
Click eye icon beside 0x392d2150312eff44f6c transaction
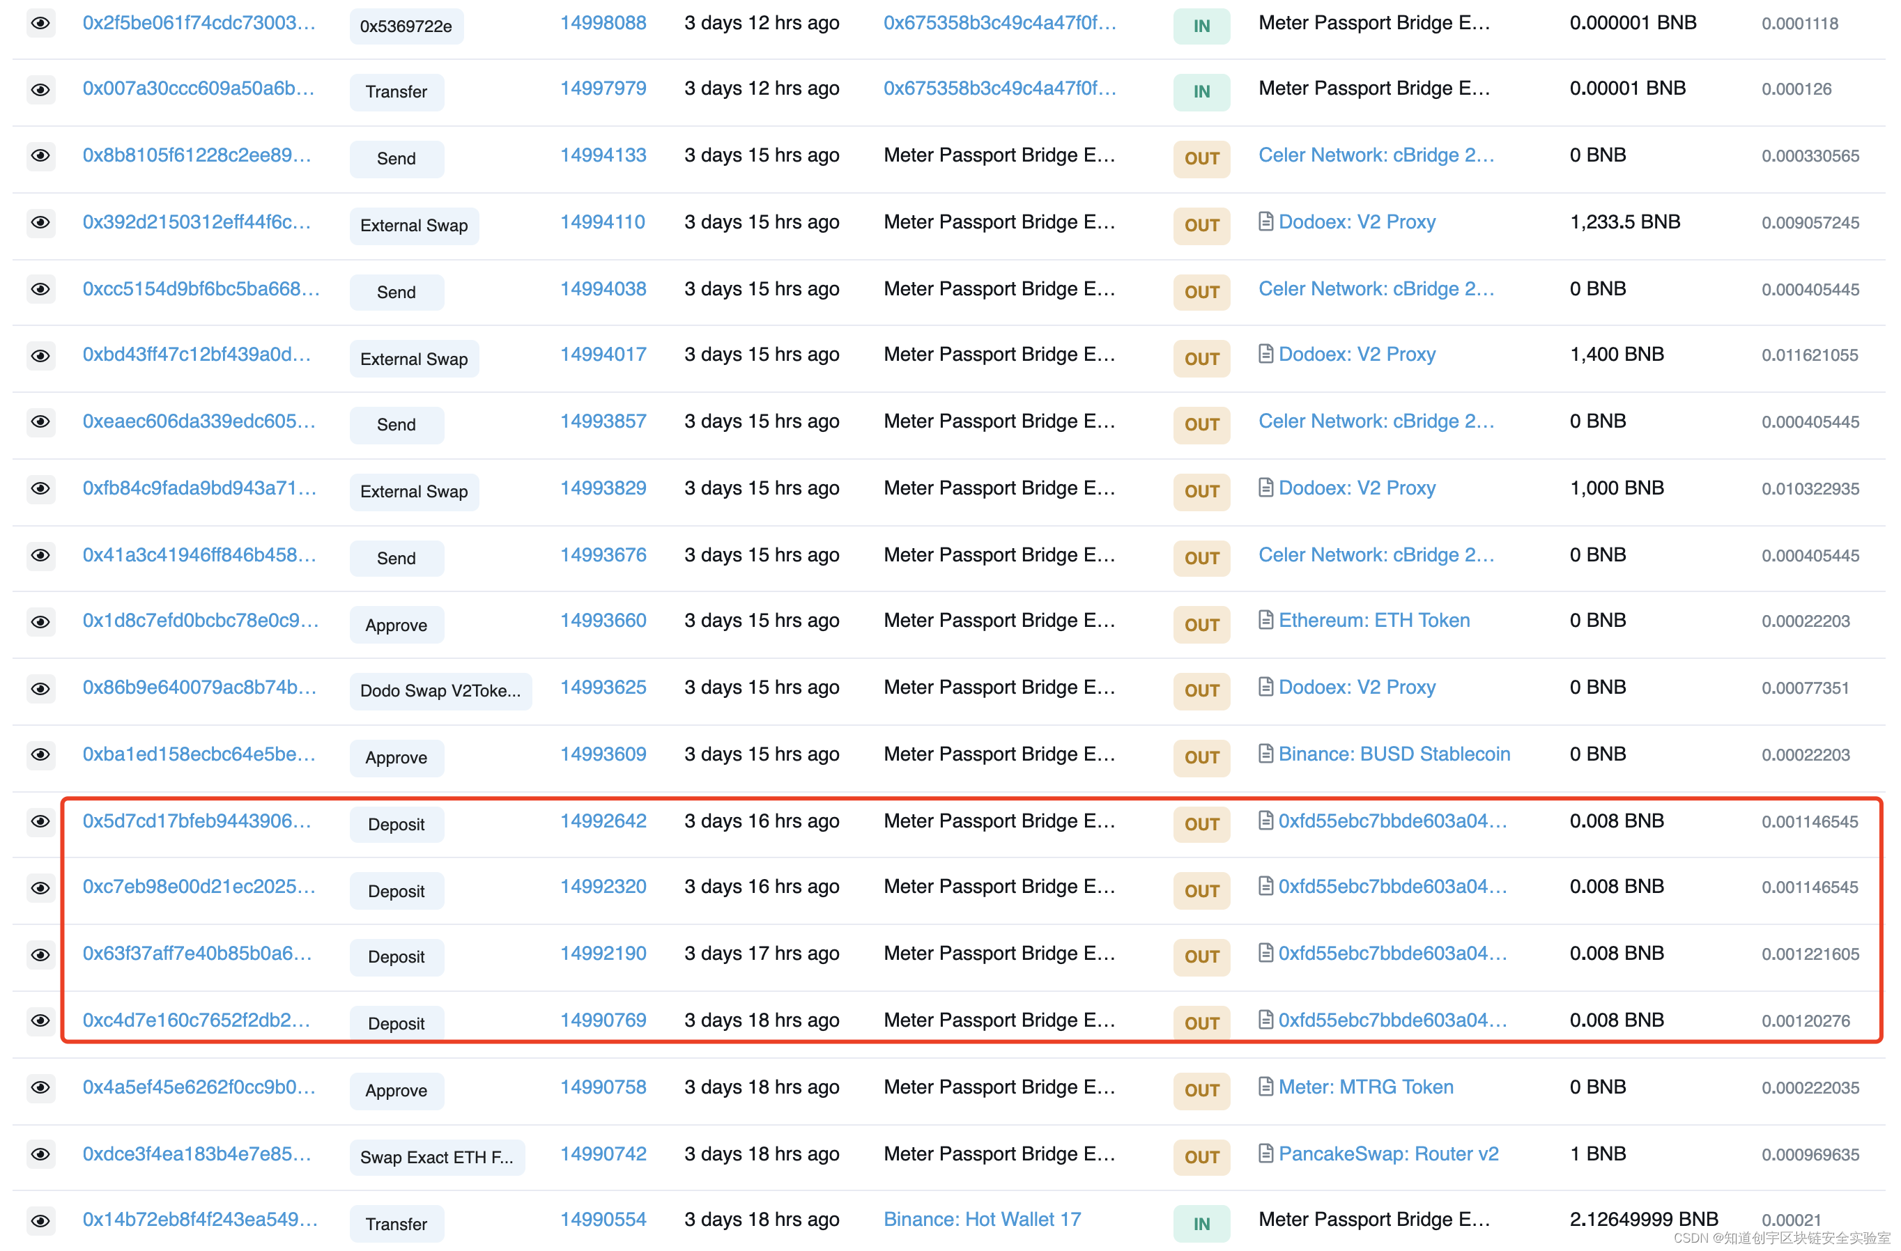coord(40,222)
